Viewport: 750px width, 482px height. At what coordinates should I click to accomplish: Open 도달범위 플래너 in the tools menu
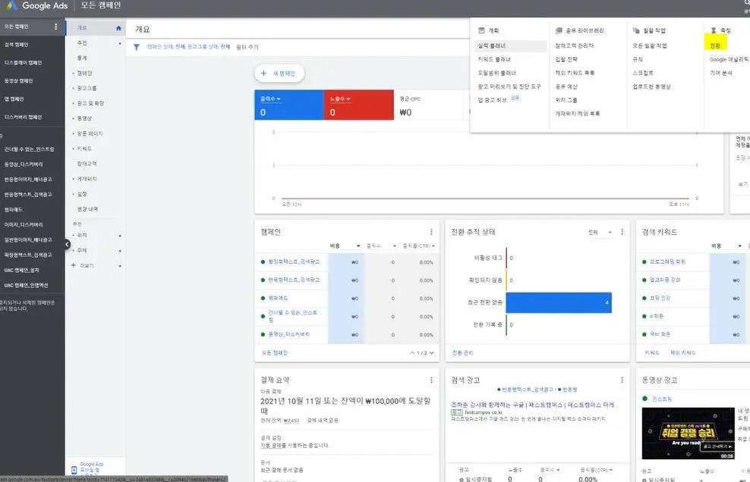pyautogui.click(x=497, y=73)
